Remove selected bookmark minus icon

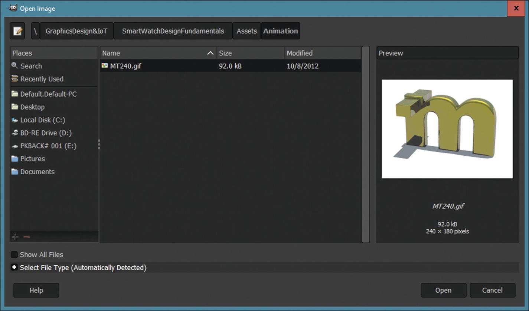pyautogui.click(x=26, y=237)
